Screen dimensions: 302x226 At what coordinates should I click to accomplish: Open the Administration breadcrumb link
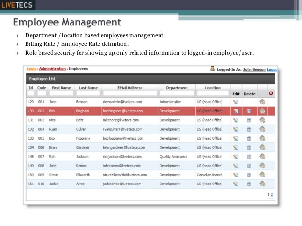[53, 69]
